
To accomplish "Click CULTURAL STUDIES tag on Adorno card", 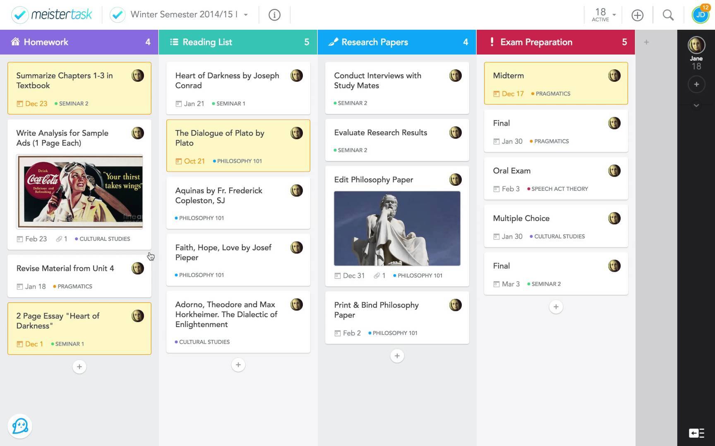I will (x=202, y=342).
